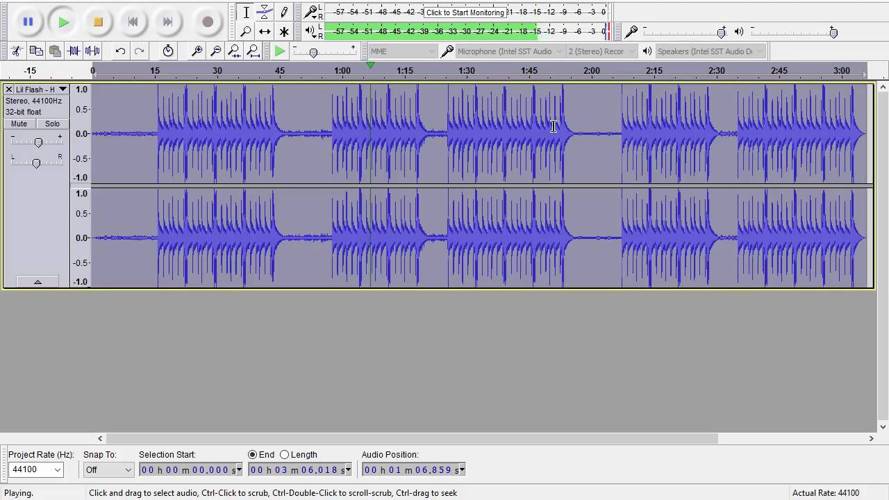The image size is (889, 500).
Task: Open the Microphone recording device dropdown
Action: pos(510,51)
